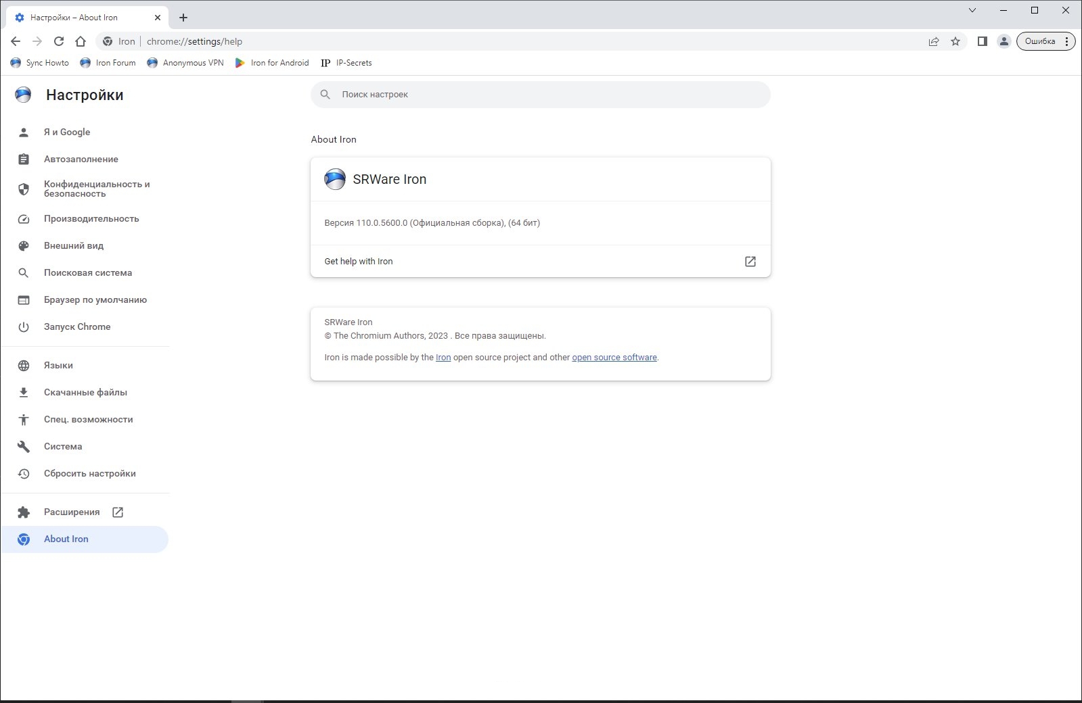Image resolution: width=1082 pixels, height=703 pixels.
Task: Open Скачанные файлы settings section
Action: click(85, 392)
